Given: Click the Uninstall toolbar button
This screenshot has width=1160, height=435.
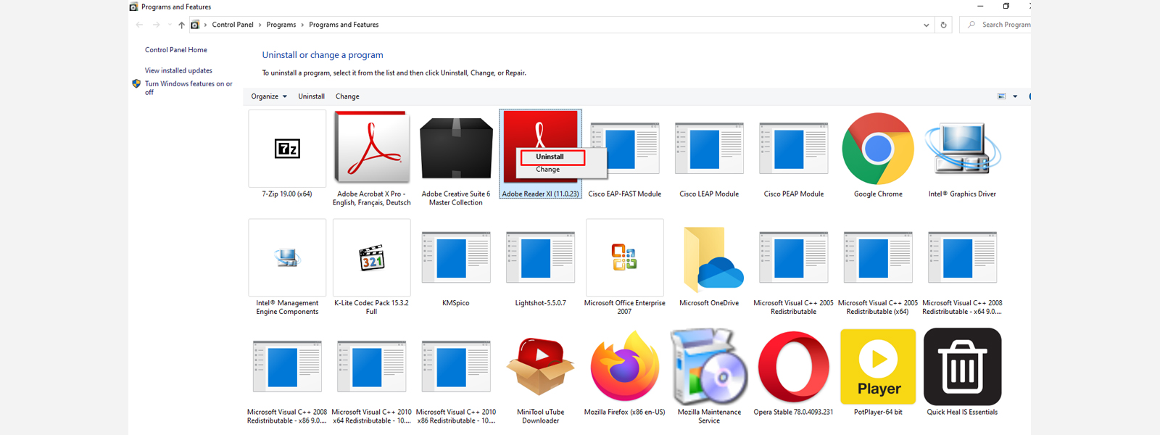Looking at the screenshot, I should 311,96.
